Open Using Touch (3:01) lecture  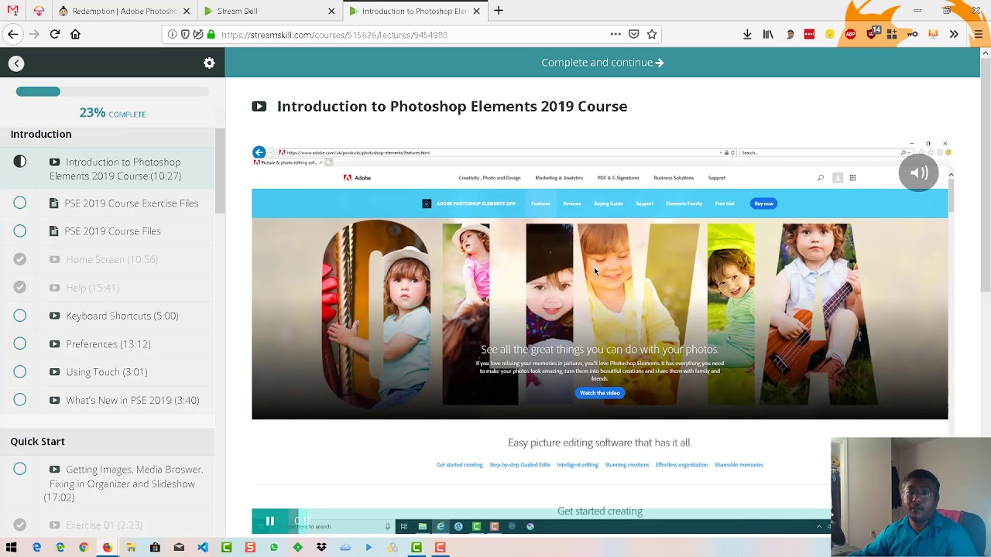[99, 372]
